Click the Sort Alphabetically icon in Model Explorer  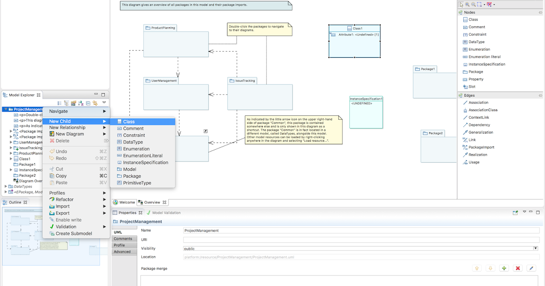click(80, 103)
